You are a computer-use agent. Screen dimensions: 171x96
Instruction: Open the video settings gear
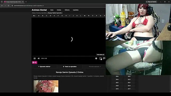coord(96,58)
